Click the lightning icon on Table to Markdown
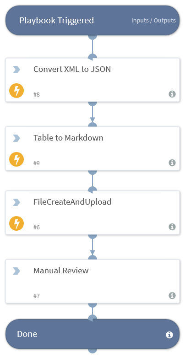The width and height of the screenshot is (185, 358). click(x=16, y=159)
